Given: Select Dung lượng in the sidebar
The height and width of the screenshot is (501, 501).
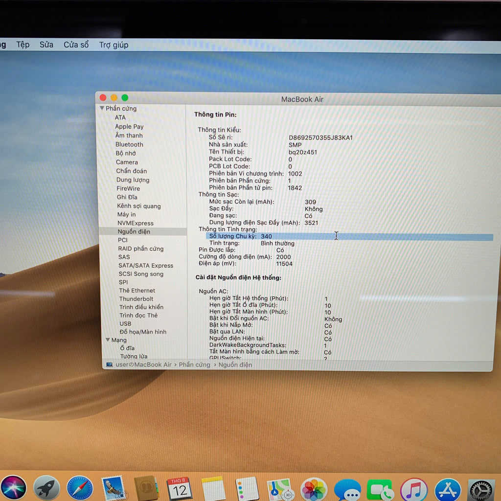Looking at the screenshot, I should coord(133,180).
